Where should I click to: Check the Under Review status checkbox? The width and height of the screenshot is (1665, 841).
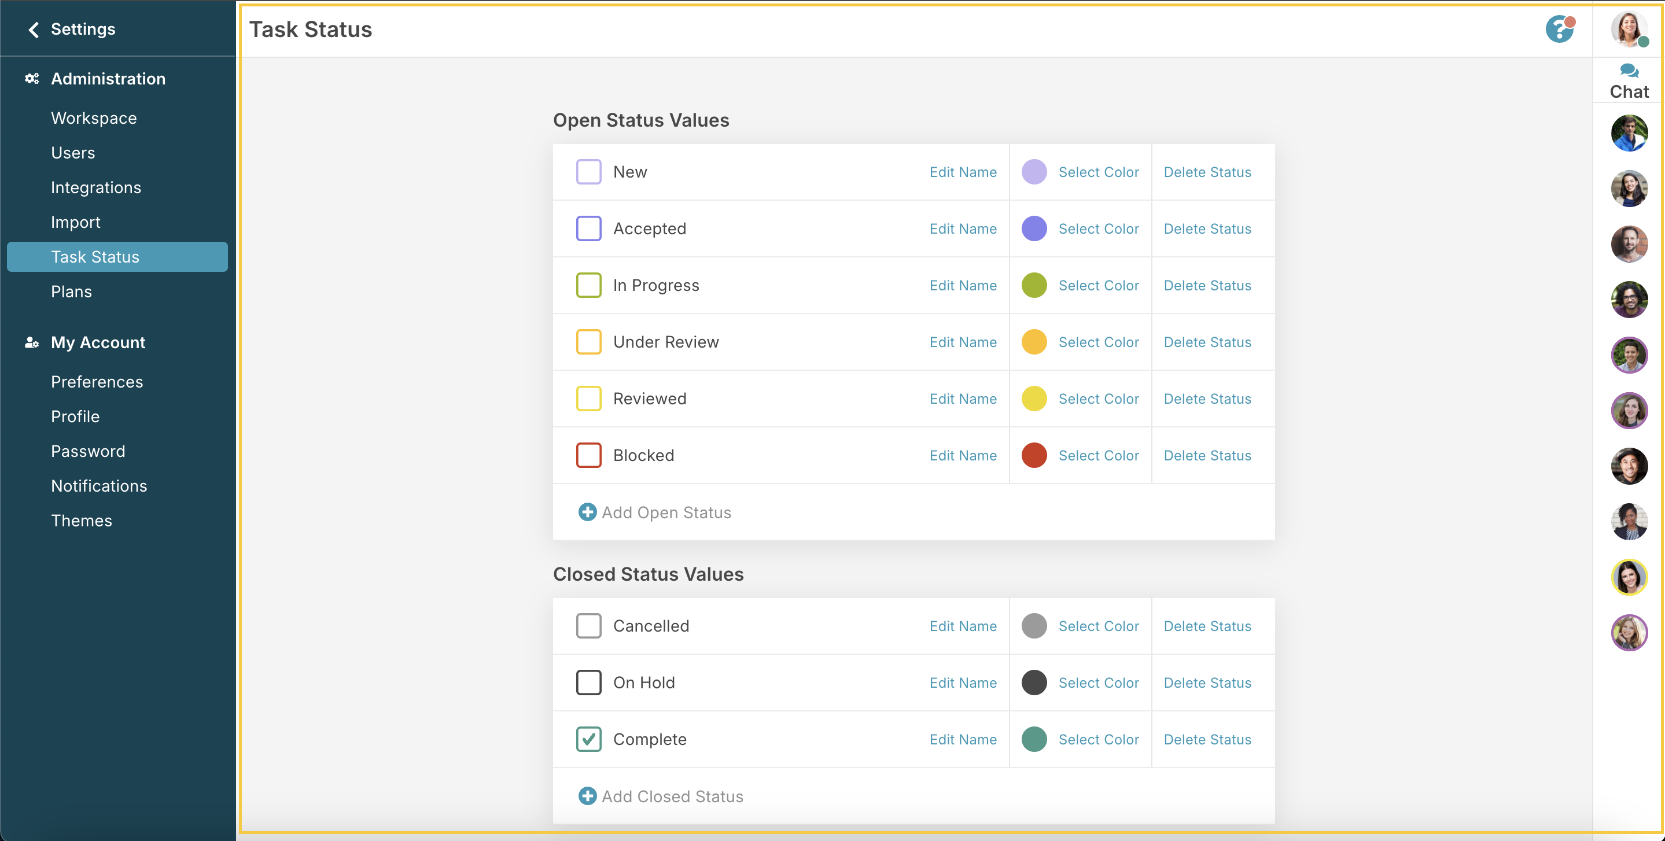click(x=588, y=342)
